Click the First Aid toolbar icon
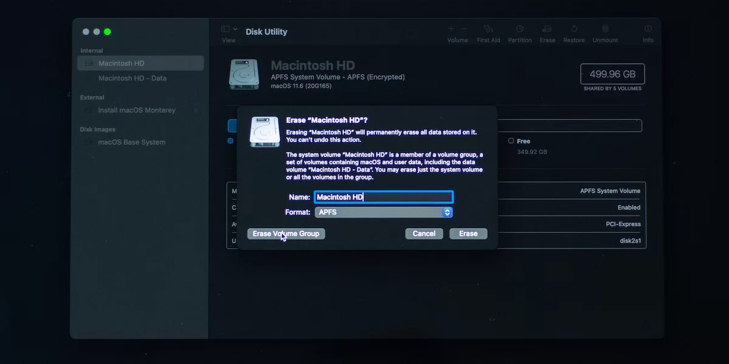This screenshot has height=364, width=729. tap(488, 29)
